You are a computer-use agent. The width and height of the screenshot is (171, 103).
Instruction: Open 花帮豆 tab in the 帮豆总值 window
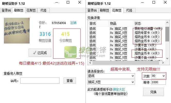(31, 11)
